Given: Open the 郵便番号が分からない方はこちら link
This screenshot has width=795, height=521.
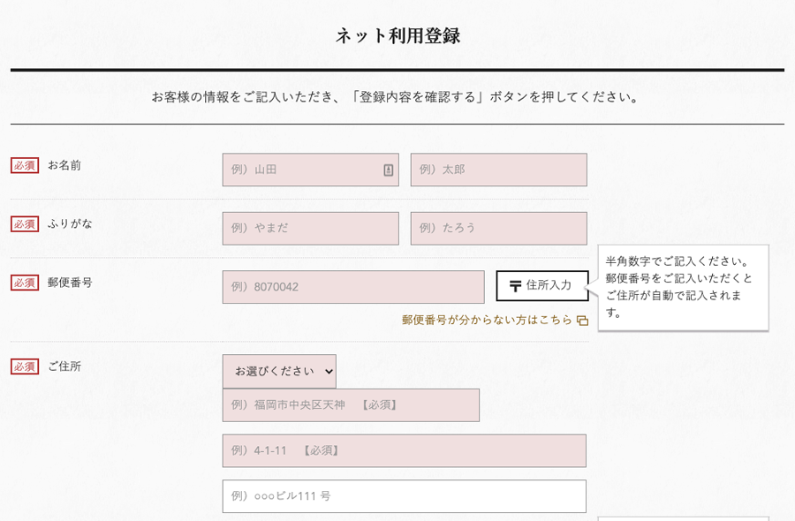Looking at the screenshot, I should click(x=487, y=320).
